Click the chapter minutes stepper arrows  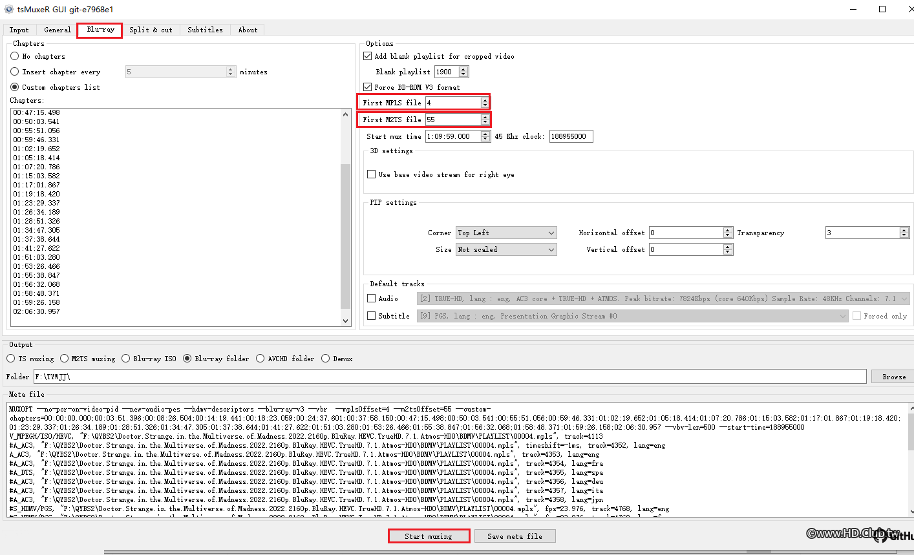click(231, 72)
